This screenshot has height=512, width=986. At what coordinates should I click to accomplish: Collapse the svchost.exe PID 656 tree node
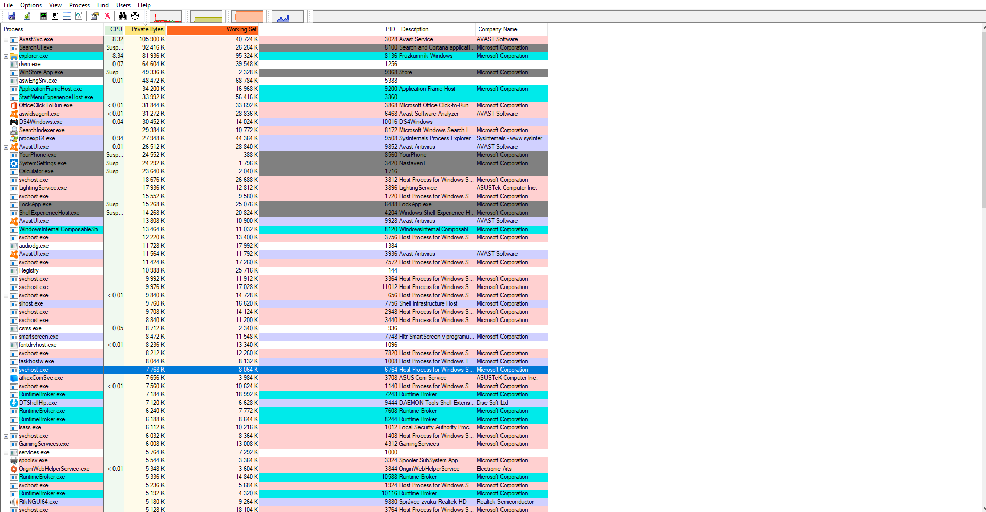(6, 296)
